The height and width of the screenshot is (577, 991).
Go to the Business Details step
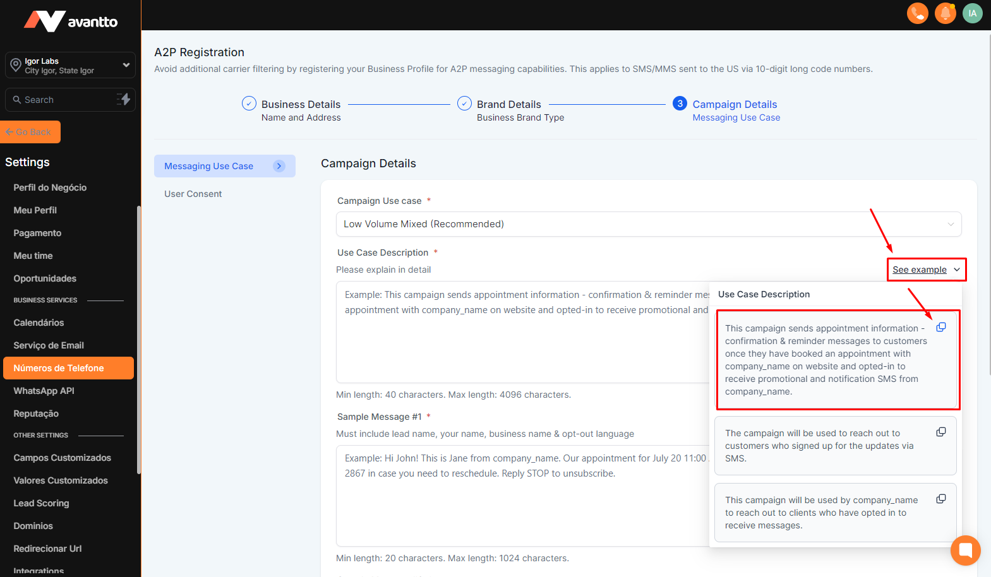pyautogui.click(x=300, y=104)
